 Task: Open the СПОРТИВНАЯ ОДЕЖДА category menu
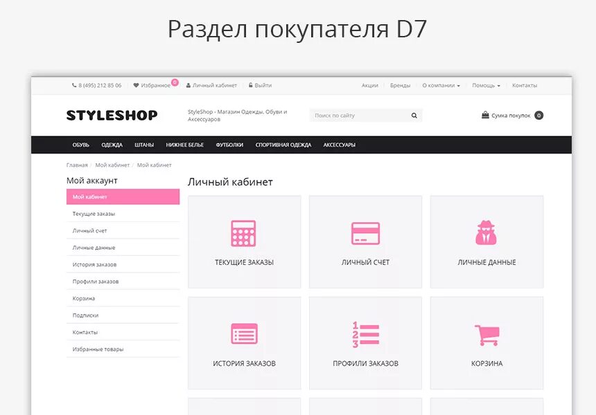point(283,145)
